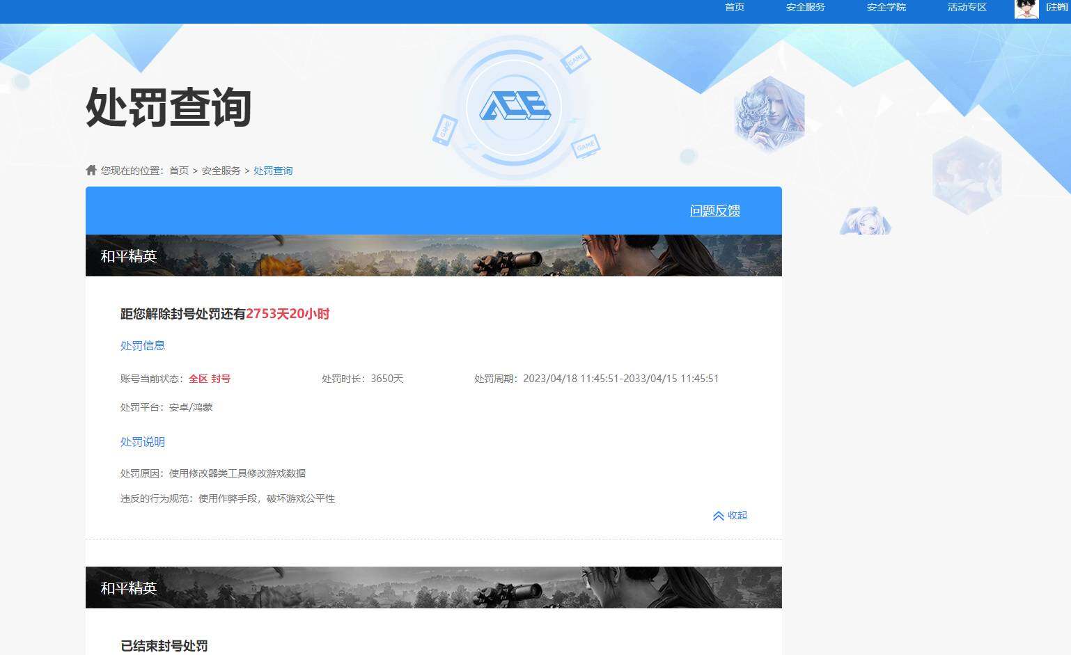Open the 活动专区 navigation menu

click(967, 7)
